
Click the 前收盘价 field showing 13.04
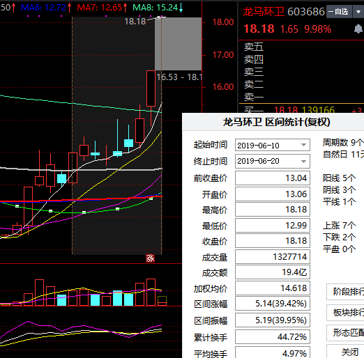[273, 178]
